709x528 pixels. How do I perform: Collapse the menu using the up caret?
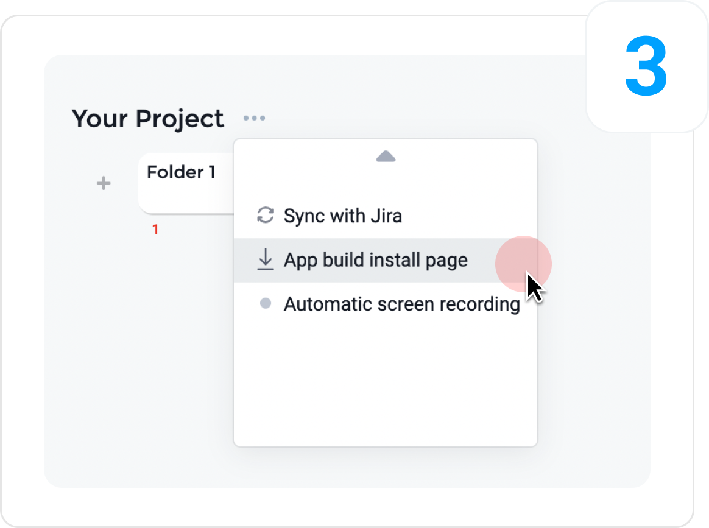tap(386, 157)
